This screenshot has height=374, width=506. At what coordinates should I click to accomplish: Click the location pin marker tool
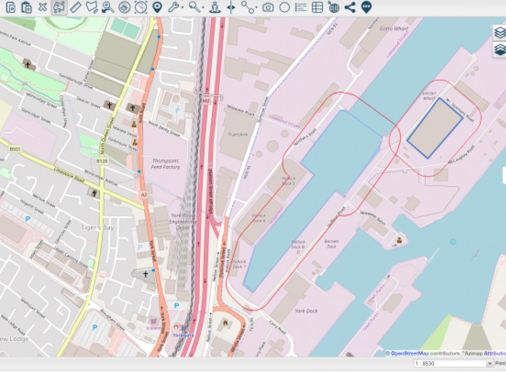tap(157, 7)
